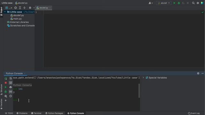Viewport: 205px width, 115px height.
Task: Open Python Packages tool window
Action: (54, 113)
